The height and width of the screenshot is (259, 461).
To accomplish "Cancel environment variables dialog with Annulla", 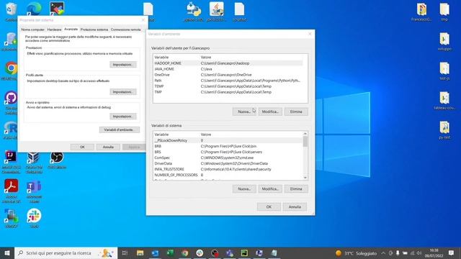I will 295,206.
